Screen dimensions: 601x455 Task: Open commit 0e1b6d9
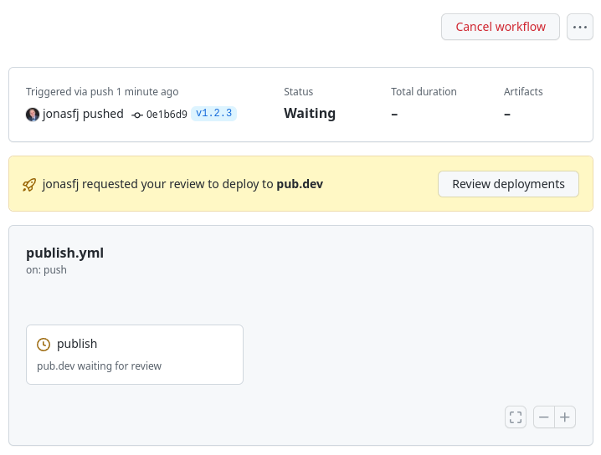click(167, 115)
